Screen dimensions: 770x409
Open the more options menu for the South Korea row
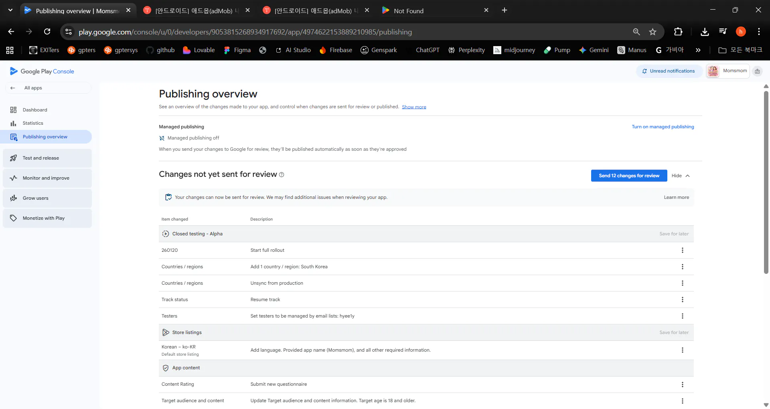682,267
